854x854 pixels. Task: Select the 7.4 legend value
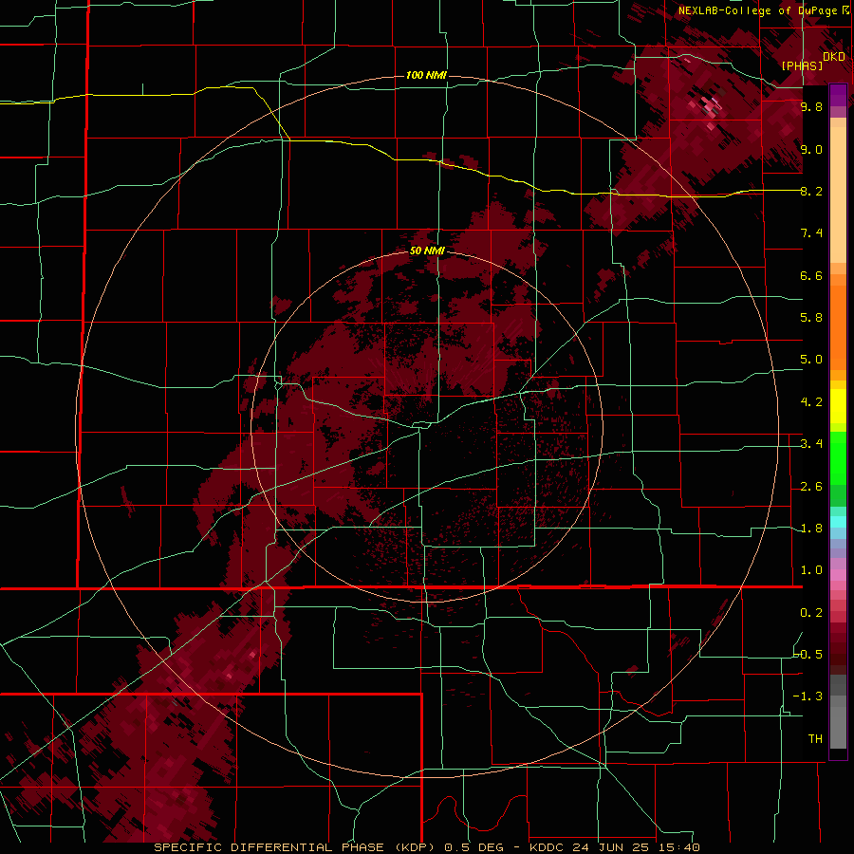coord(811,233)
